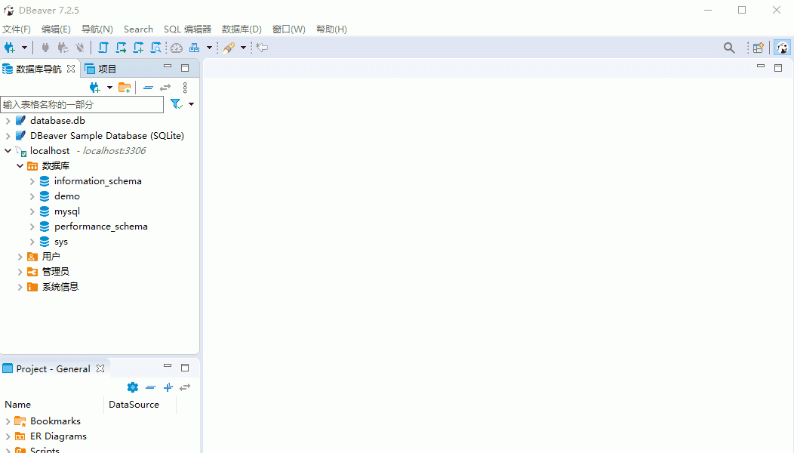Open the 编辑(E) menu
This screenshot has width=794, height=453.
tap(56, 29)
